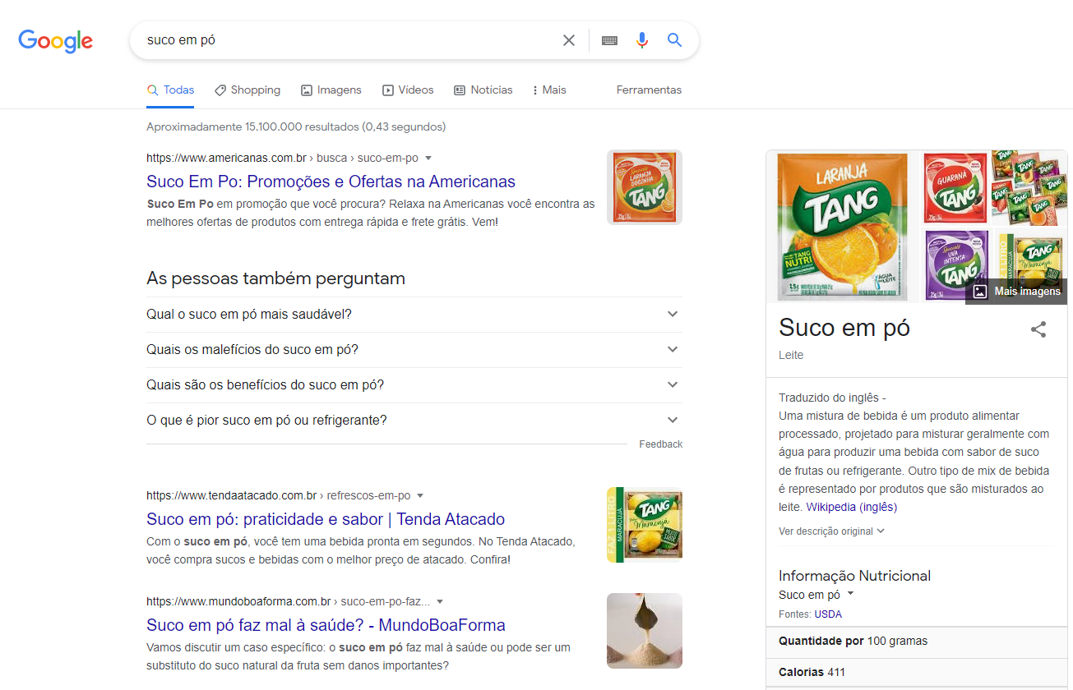Open Ferramentas search tools
Image resolution: width=1073 pixels, height=690 pixels.
[649, 90]
